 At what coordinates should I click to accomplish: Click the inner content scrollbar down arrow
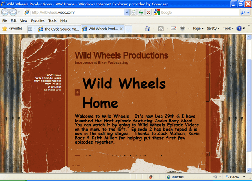click(x=208, y=154)
